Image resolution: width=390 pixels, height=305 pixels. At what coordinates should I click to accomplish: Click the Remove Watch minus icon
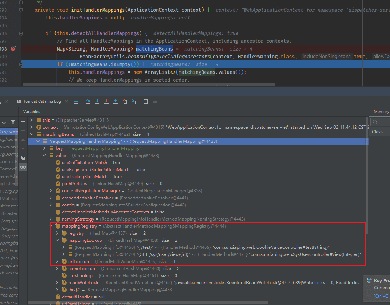click(x=23, y=130)
